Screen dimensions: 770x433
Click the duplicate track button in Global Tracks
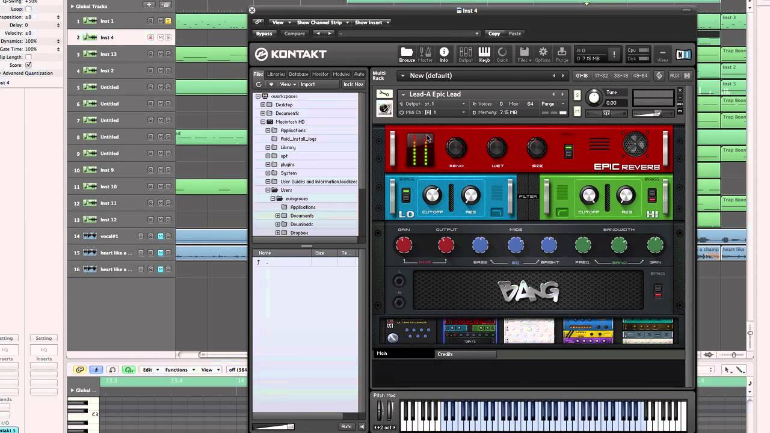(x=165, y=5)
